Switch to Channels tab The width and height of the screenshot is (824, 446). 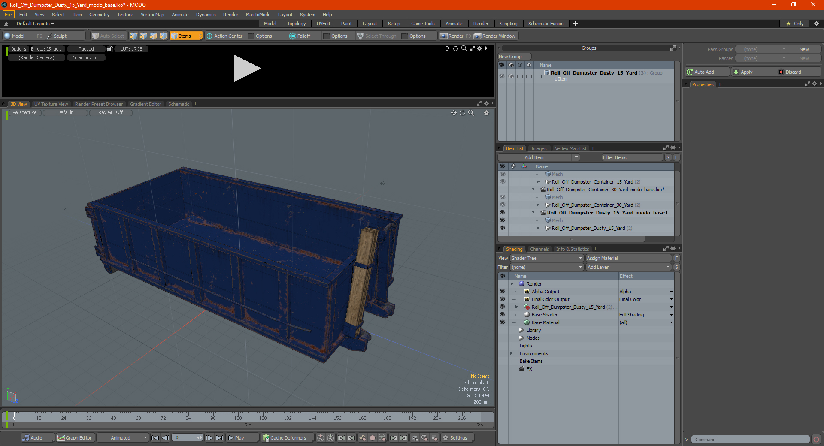[539, 249]
